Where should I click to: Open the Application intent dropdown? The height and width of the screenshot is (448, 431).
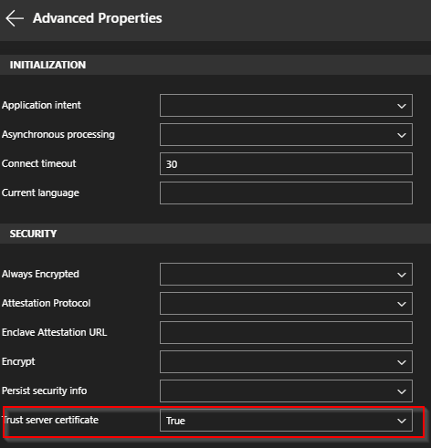pyautogui.click(x=286, y=106)
